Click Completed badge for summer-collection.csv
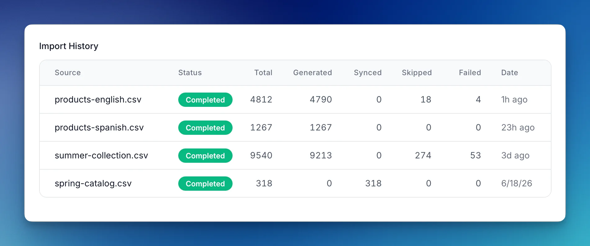Screen dimensions: 590x246 [205, 156]
